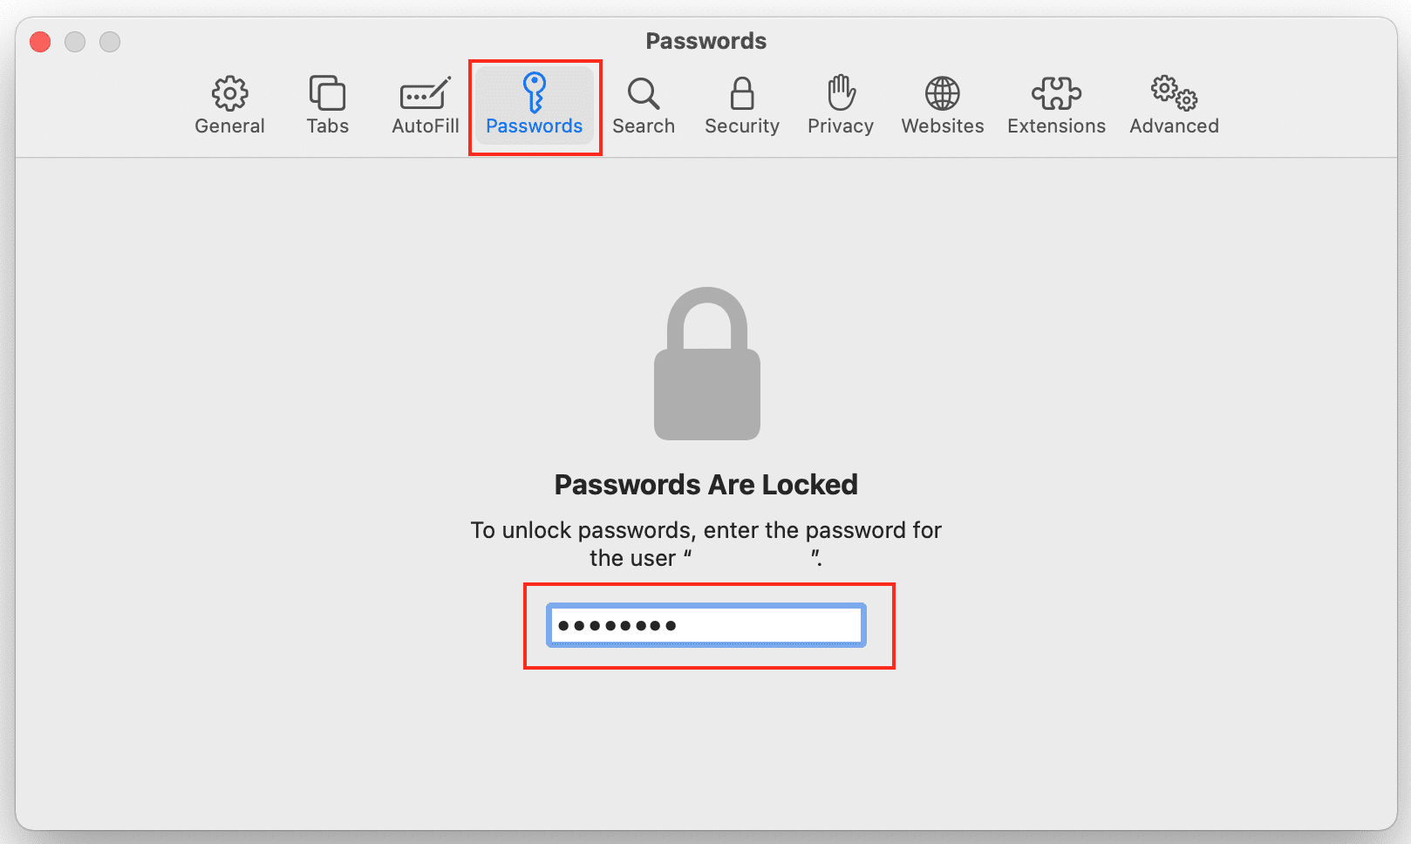Focus the user password input field
Screen dimensions: 1411x844
coord(706,625)
